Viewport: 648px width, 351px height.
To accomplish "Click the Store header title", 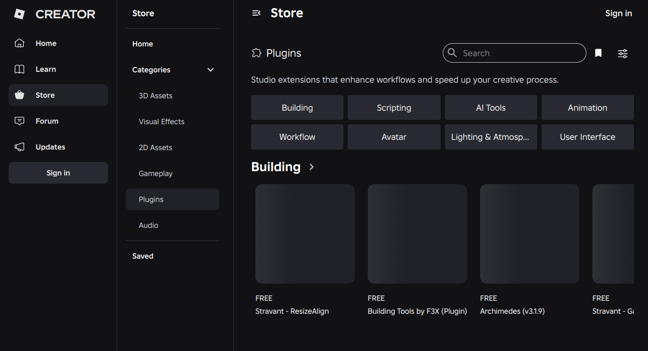I will (x=287, y=13).
